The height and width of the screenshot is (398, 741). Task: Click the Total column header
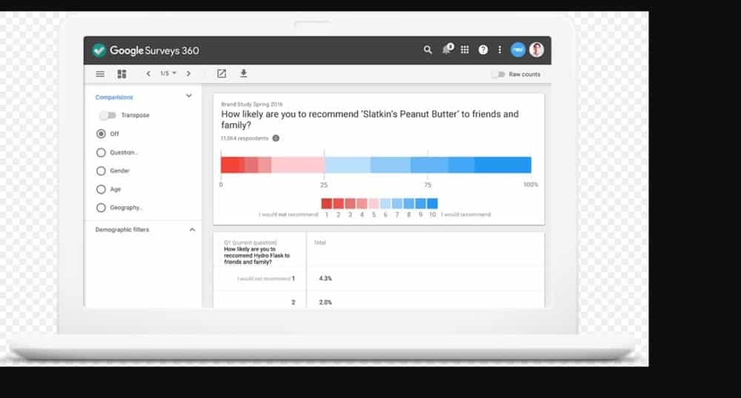coord(320,243)
